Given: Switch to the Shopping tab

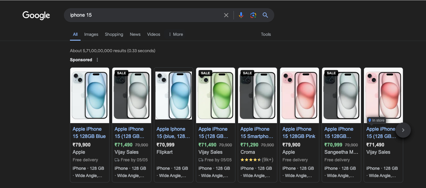Looking at the screenshot, I should pyautogui.click(x=114, y=34).
